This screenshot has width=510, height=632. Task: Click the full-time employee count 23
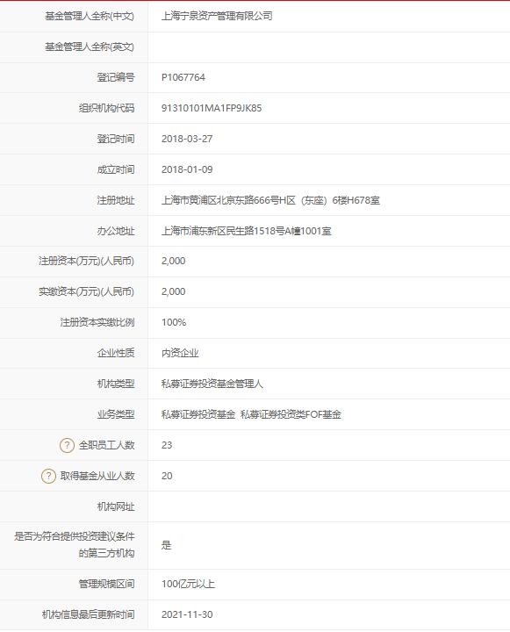[167, 445]
